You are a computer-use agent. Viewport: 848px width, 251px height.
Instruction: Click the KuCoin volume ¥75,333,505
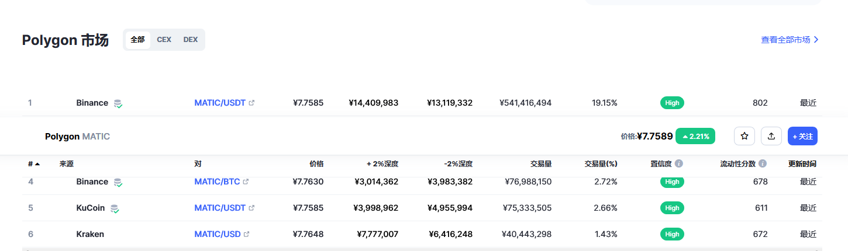[528, 208]
